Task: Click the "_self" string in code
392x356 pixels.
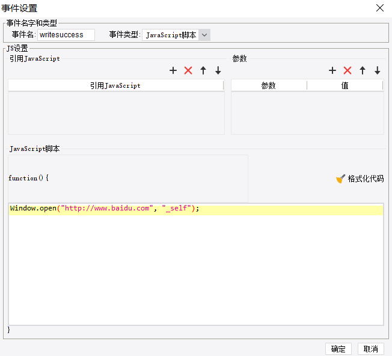Action: [x=177, y=208]
